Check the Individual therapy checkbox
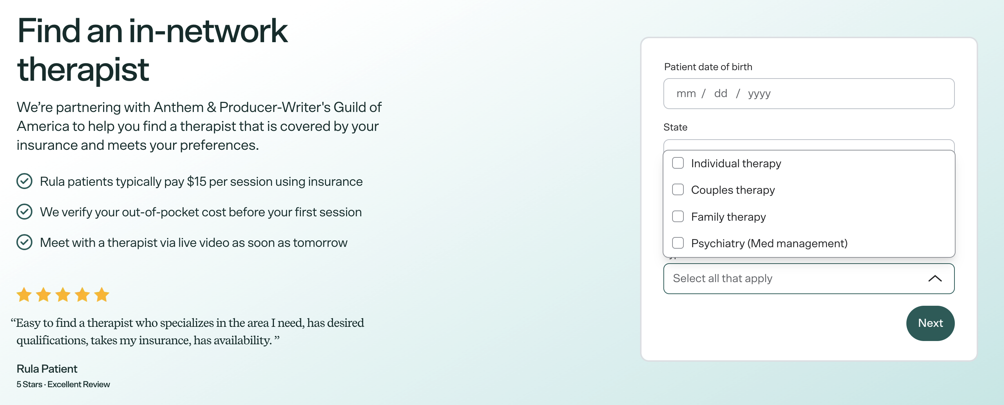 [x=678, y=163]
